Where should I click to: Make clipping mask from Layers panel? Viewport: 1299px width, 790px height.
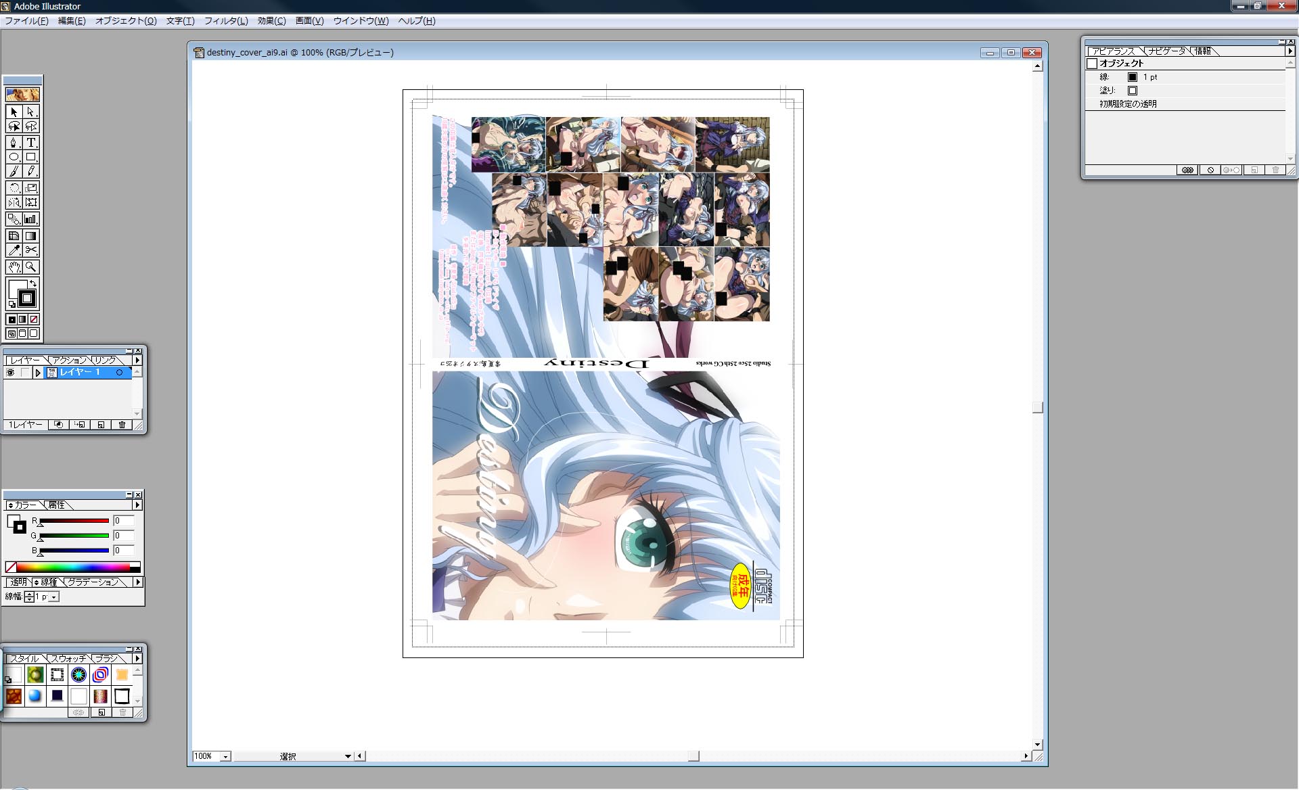pos(59,425)
